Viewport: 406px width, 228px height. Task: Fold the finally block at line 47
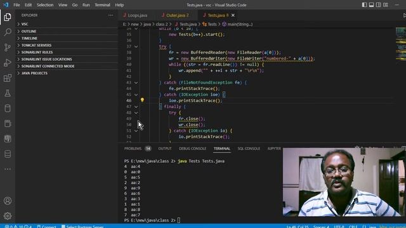click(x=136, y=107)
